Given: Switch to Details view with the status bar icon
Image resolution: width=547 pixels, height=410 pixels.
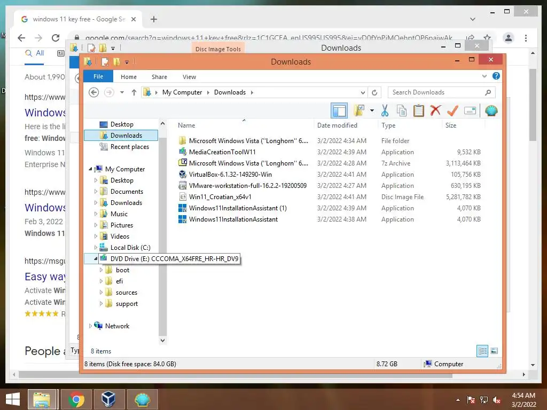Looking at the screenshot, I should click(x=482, y=351).
